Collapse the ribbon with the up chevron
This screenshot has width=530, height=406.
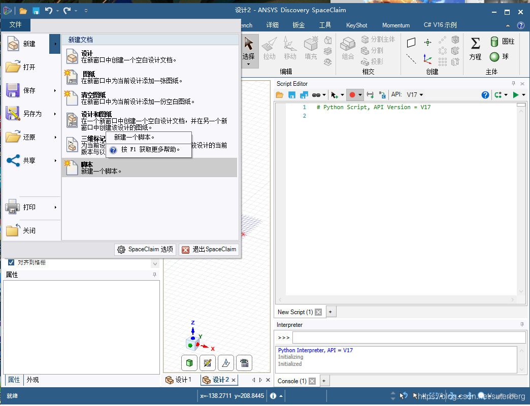point(508,25)
